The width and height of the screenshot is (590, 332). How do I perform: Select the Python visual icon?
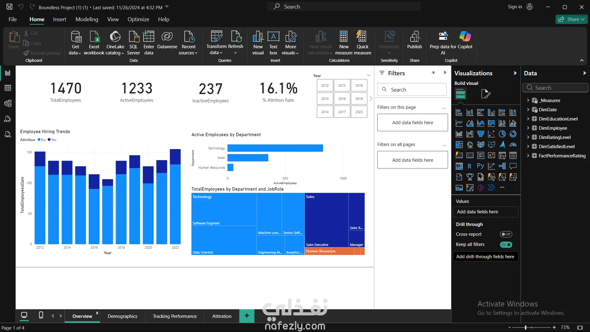[481, 166]
